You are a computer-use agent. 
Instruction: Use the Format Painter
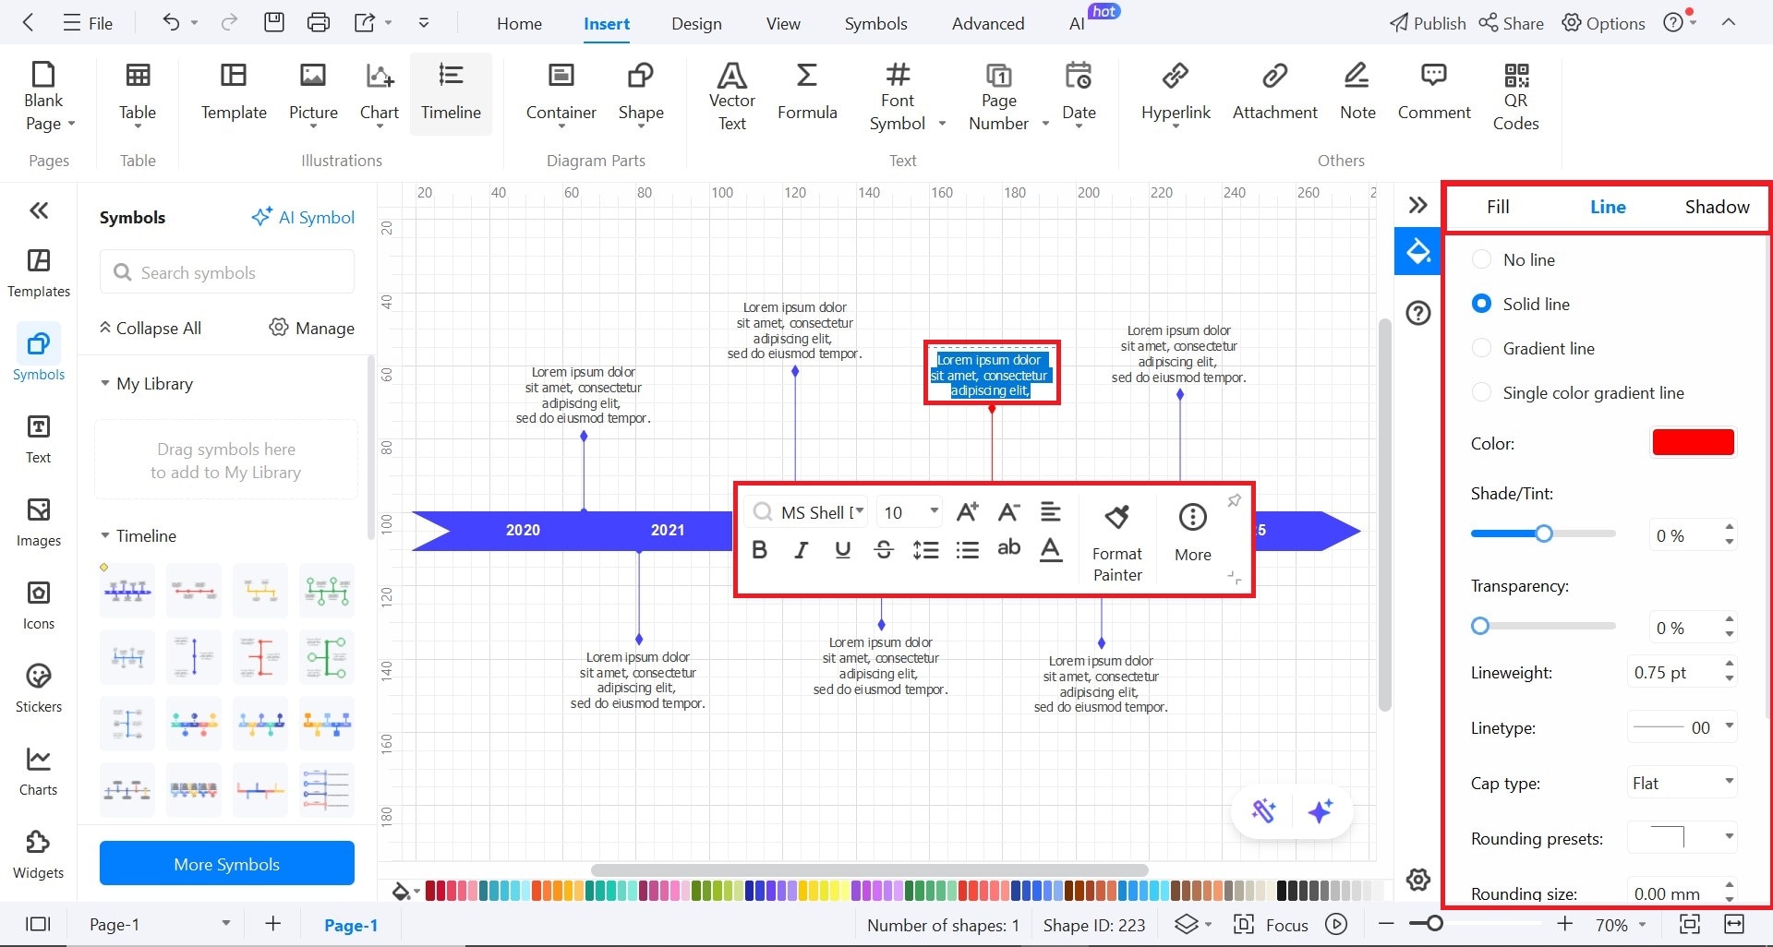(1117, 543)
